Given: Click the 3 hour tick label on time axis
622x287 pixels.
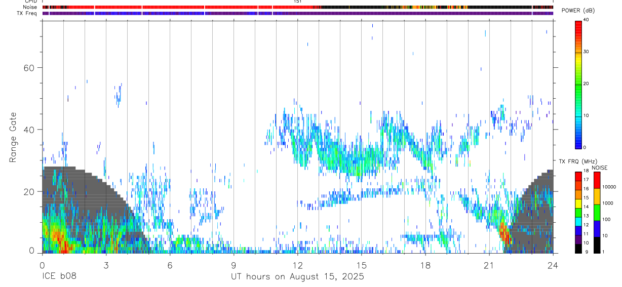Looking at the screenshot, I should pos(106,265).
